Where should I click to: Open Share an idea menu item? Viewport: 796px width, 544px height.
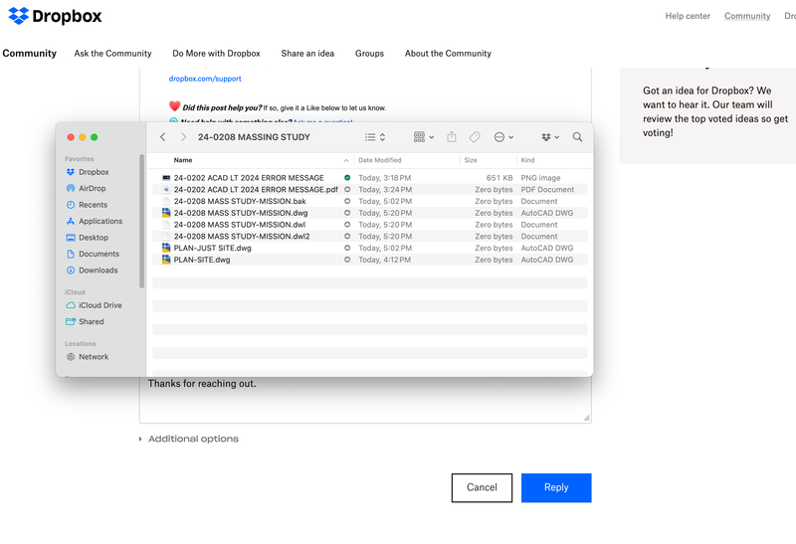coord(307,54)
